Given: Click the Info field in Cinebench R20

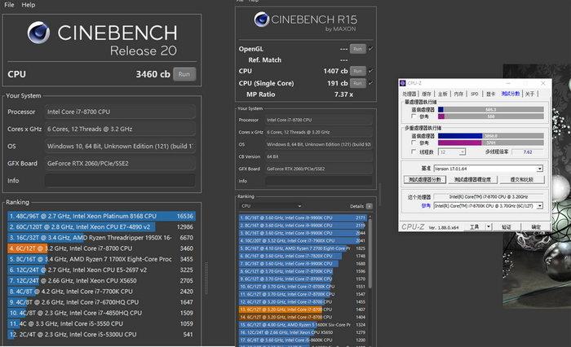Looking at the screenshot, I should [120, 180].
